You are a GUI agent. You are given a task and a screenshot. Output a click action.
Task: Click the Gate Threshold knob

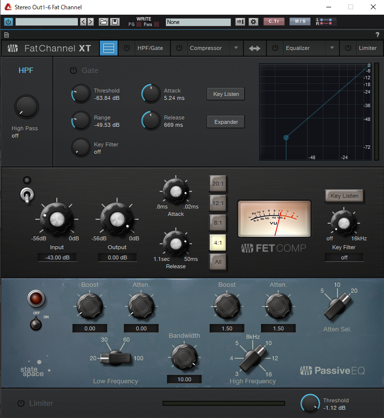point(81,94)
